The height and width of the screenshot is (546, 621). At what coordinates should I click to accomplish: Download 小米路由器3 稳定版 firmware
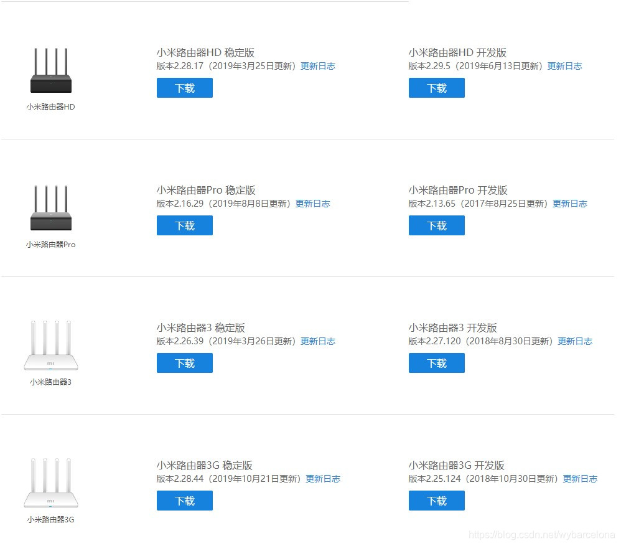[x=185, y=363]
